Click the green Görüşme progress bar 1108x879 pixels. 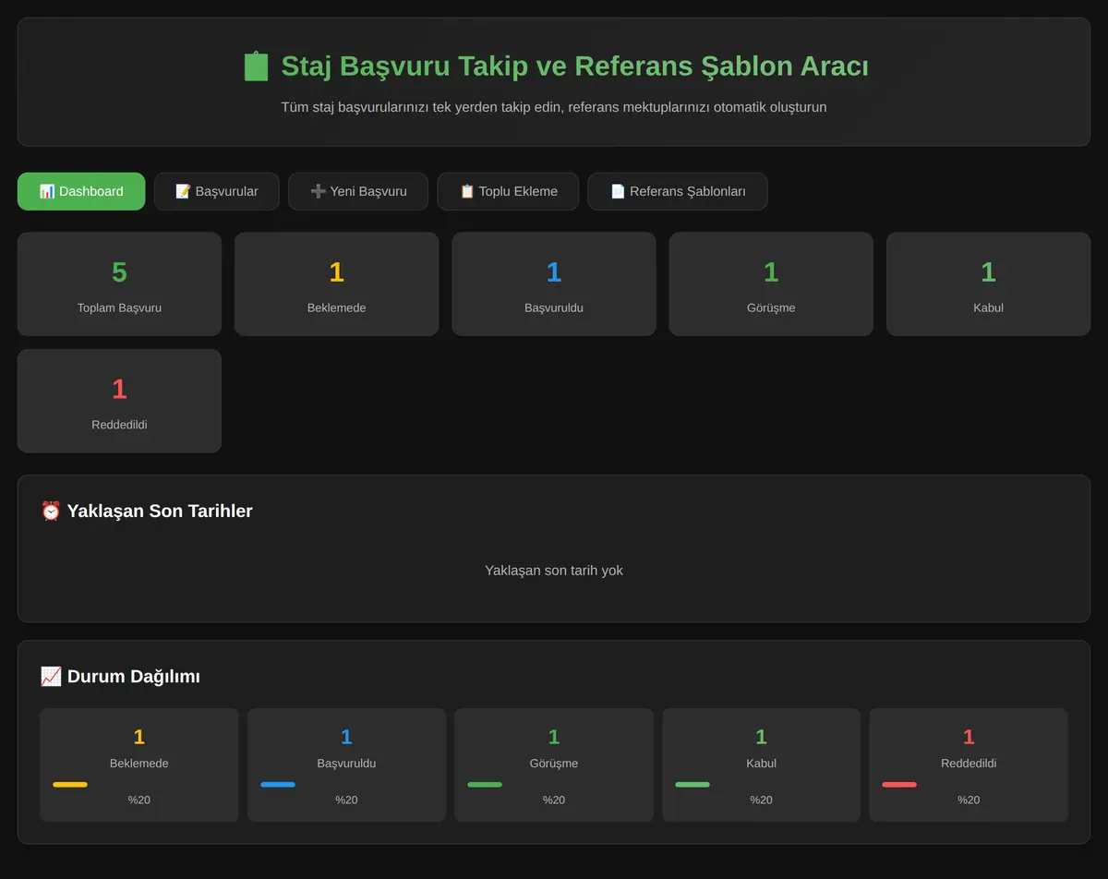click(x=485, y=785)
